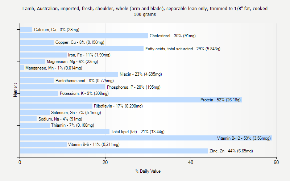Click the saturated fatty acids bar
Viewport: 290px width, 181px height.
82,49
